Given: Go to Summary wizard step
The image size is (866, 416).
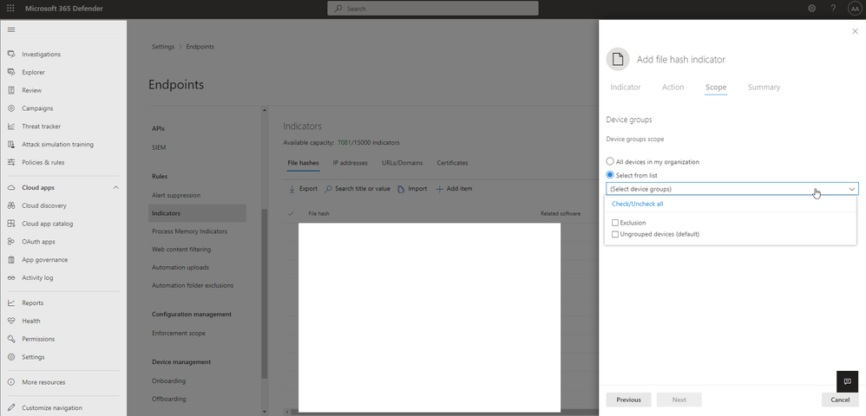Looking at the screenshot, I should [x=764, y=88].
